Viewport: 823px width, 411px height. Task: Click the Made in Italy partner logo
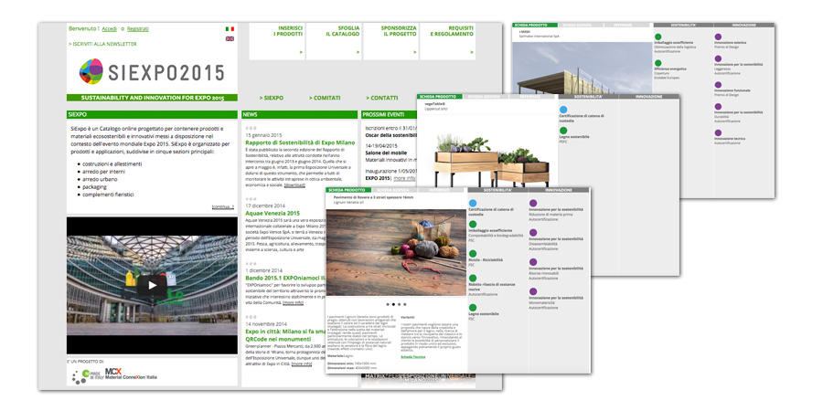[86, 376]
